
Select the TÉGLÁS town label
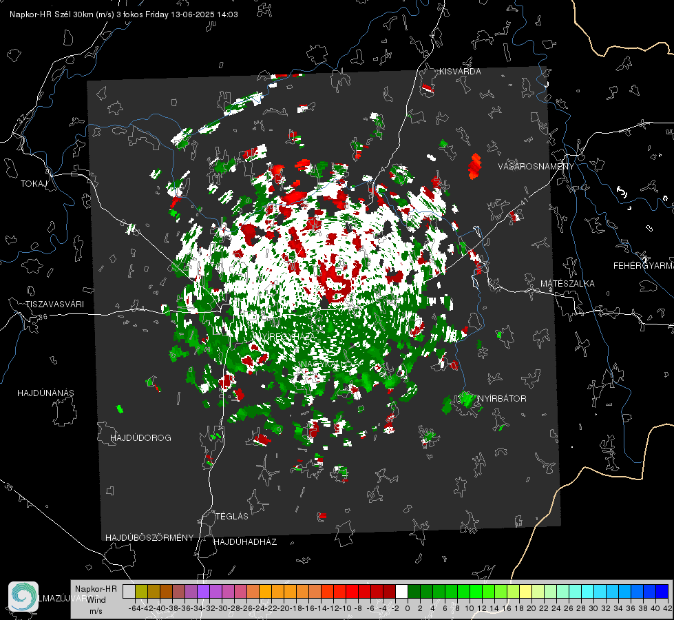232,516
